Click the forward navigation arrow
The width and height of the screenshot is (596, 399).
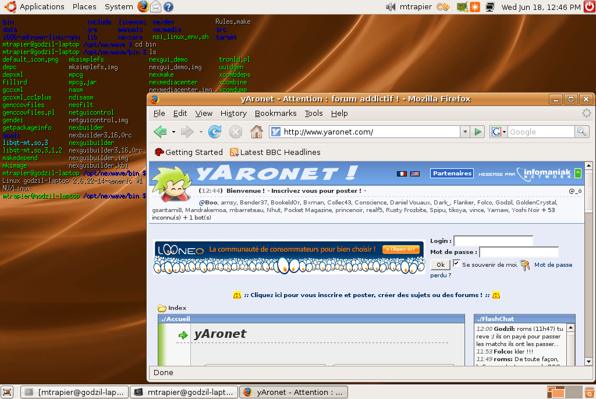coord(187,132)
